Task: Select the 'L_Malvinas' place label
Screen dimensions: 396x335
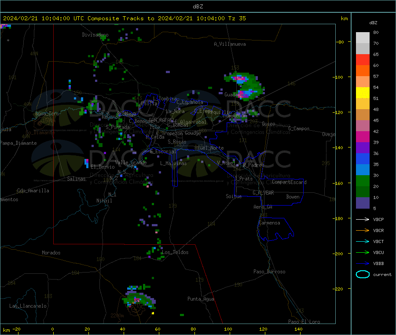Action: 173,163
